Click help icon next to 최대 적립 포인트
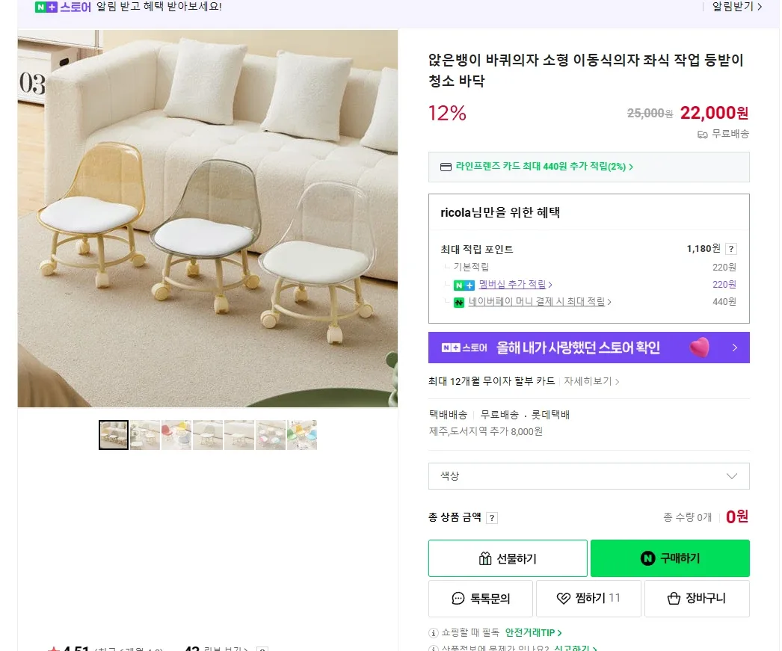The height and width of the screenshot is (651, 782). pyautogui.click(x=731, y=249)
